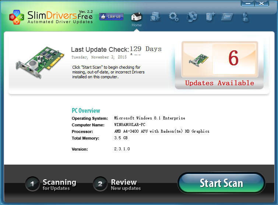Open the Home house icon
This screenshot has width=278, height=205.
pyautogui.click(x=137, y=17)
